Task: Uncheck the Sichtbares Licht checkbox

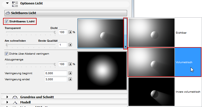Action: (x=6, y=22)
